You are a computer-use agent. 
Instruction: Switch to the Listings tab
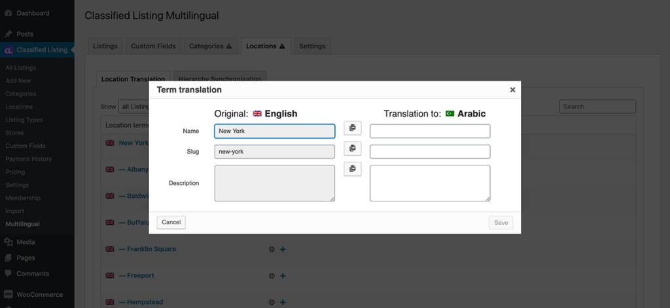105,46
